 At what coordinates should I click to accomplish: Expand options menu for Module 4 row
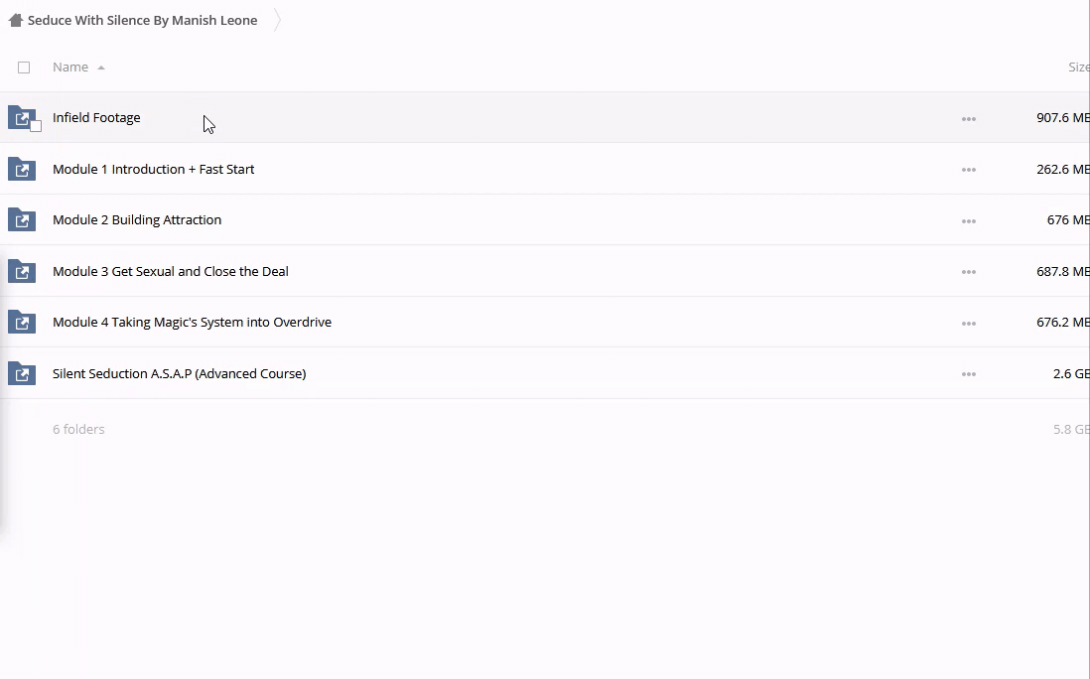(968, 324)
